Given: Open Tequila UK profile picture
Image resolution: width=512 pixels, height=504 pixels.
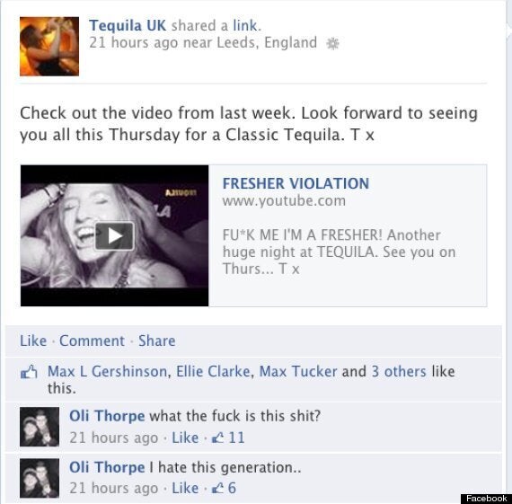Looking at the screenshot, I should 49,47.
